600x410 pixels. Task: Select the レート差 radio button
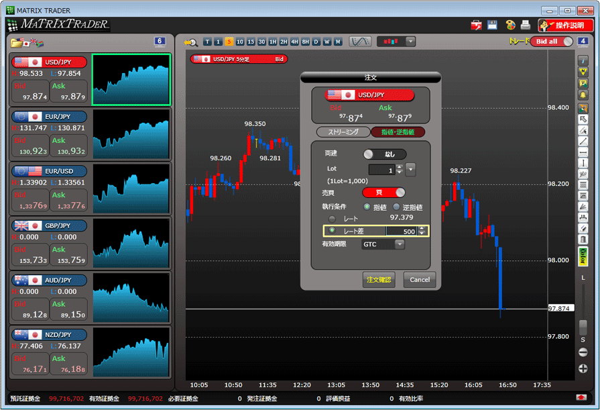point(332,230)
